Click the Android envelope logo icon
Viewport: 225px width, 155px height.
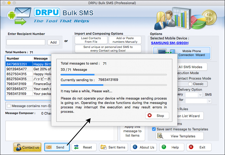click(x=19, y=16)
